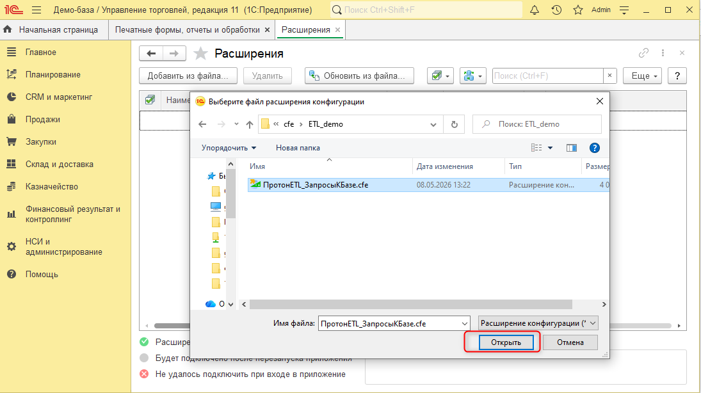The height and width of the screenshot is (393, 701).
Task: Click Добавить из файла button
Action: click(188, 76)
